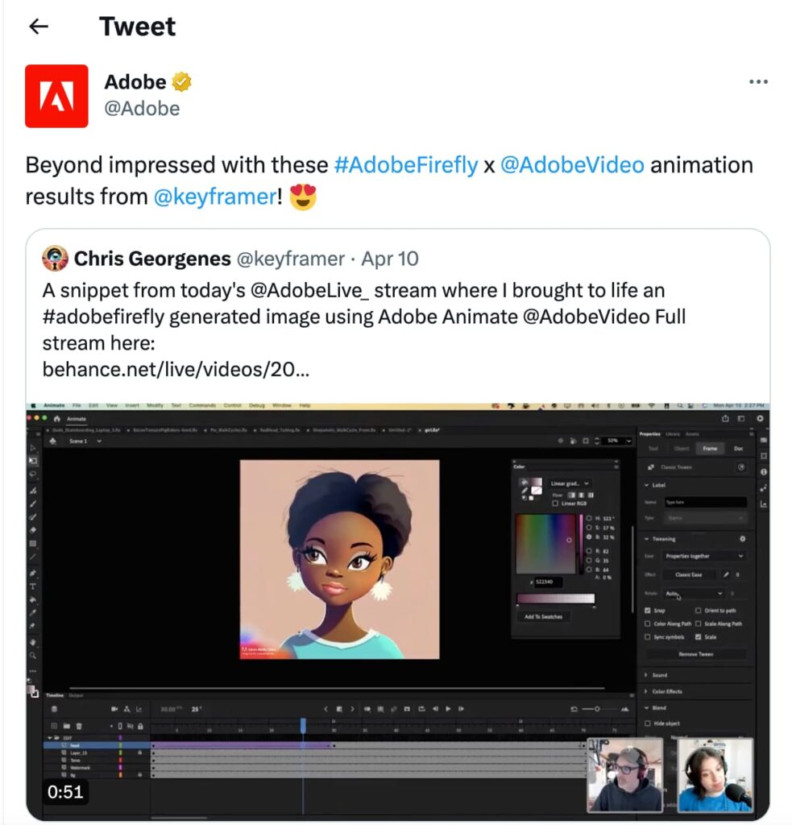Select the Hand tool in toolbar
This screenshot has width=792, height=825.
(33, 642)
